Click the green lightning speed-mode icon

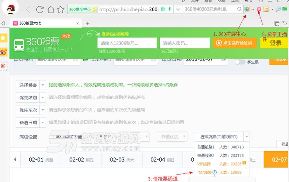coord(169,9)
